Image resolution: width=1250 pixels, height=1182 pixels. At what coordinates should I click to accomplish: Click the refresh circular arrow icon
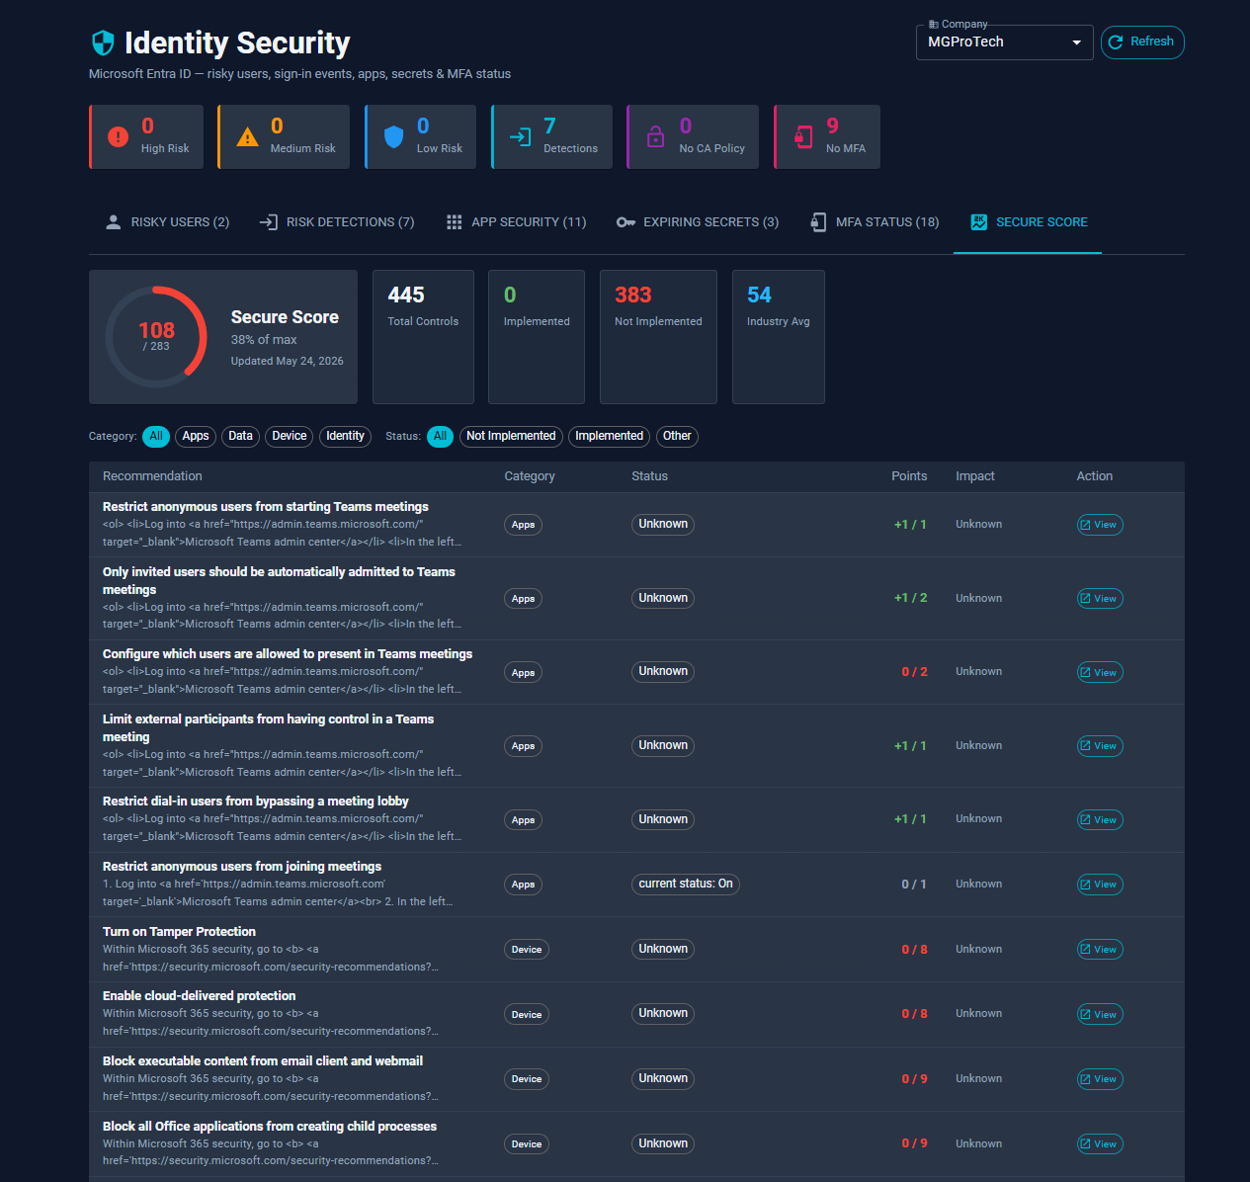(x=1116, y=42)
